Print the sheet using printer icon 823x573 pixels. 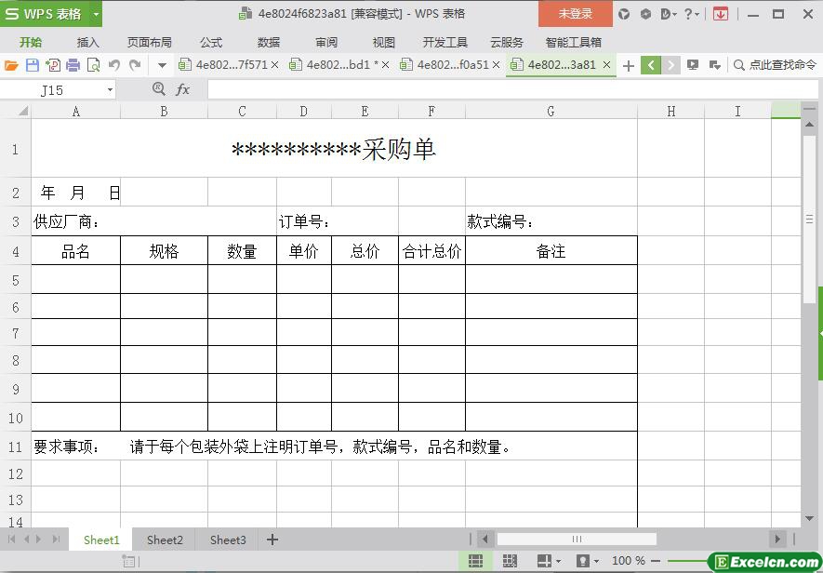(73, 65)
